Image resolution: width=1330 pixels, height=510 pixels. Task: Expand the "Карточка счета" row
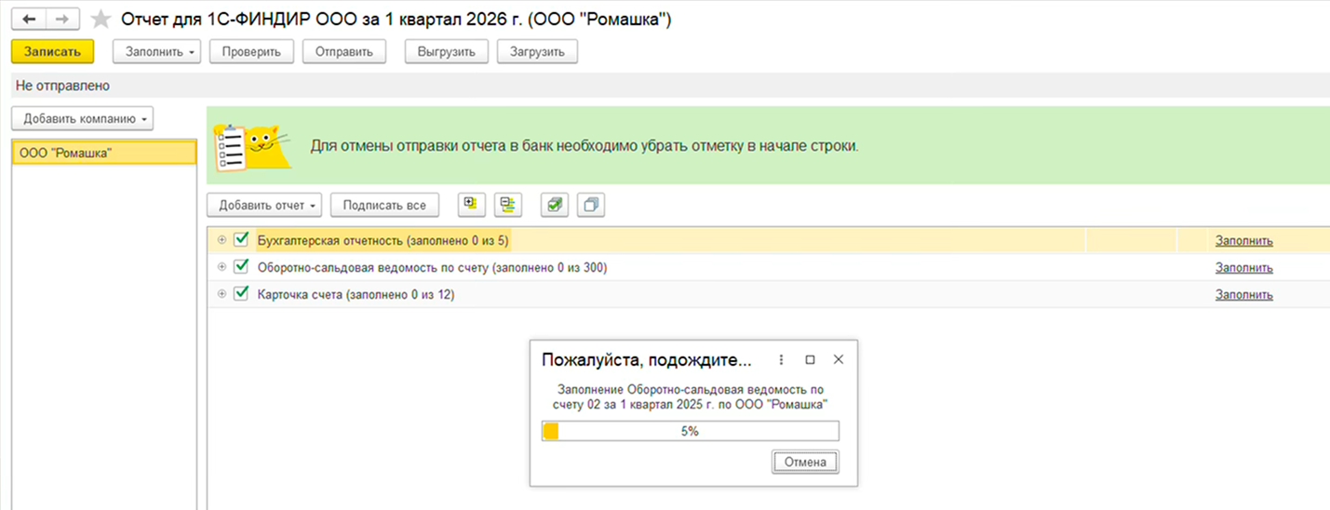point(222,294)
